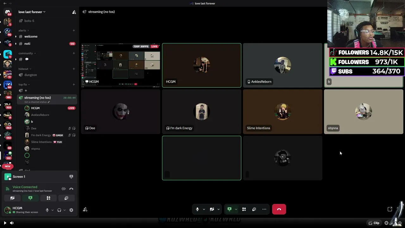Screen dimensions: 405x228
Task: Edit Set a channel status pencil
Action: tap(49, 102)
